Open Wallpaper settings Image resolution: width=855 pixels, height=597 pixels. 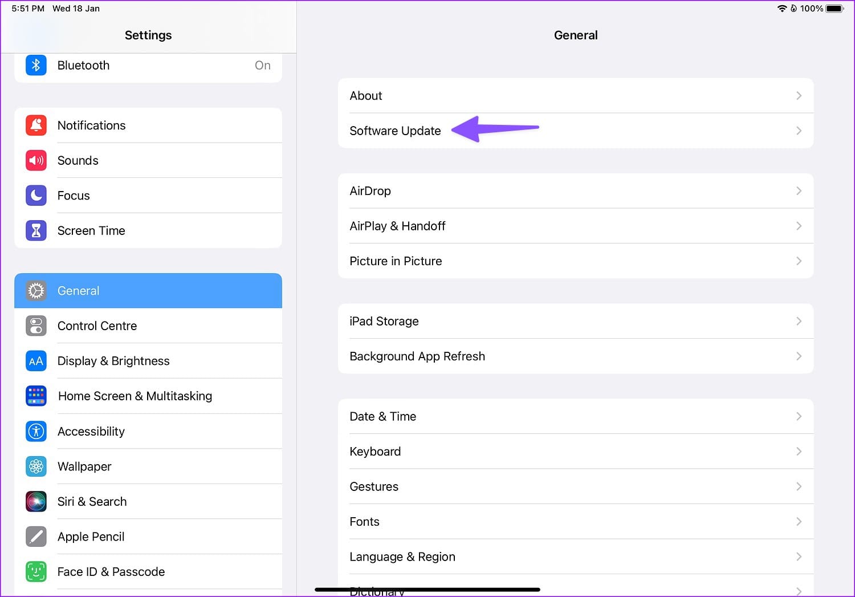point(148,466)
